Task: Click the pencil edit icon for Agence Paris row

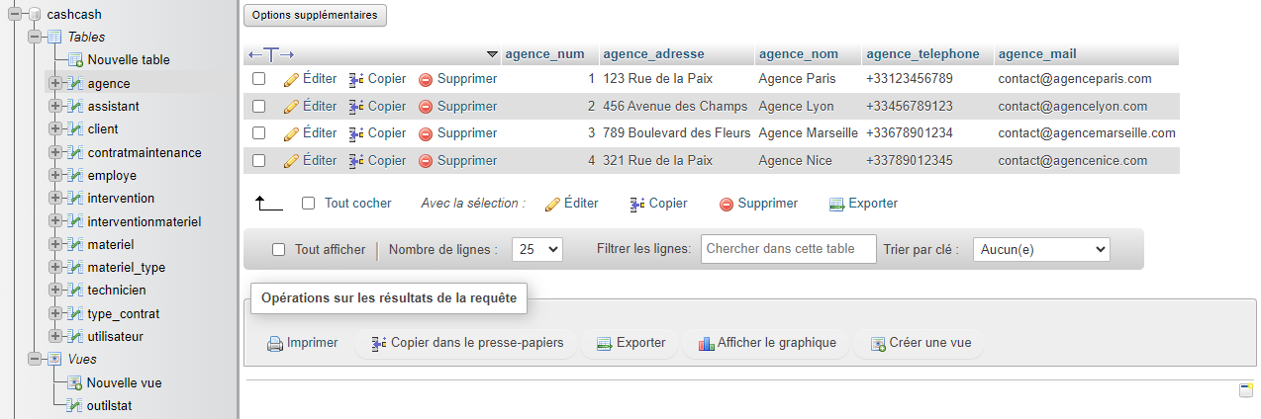Action: click(291, 79)
